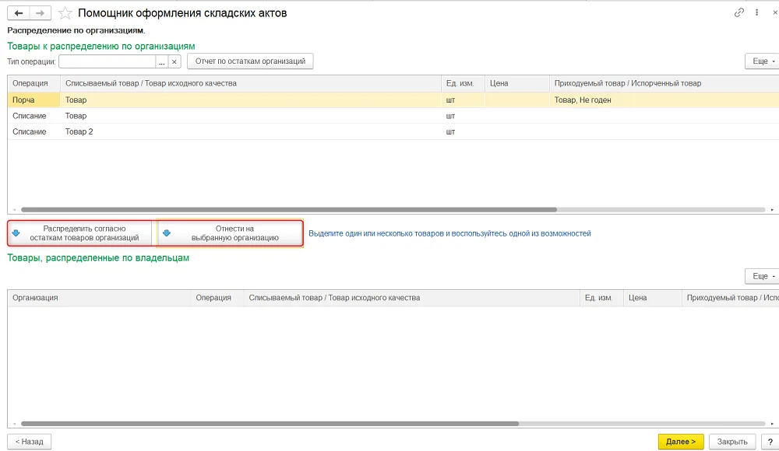This screenshot has height=451, width=779.
Task: Go back with the left arrow icon
Action: 19,13
